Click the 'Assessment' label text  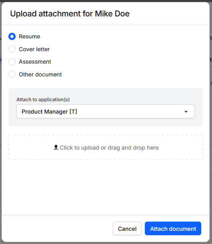click(x=35, y=62)
